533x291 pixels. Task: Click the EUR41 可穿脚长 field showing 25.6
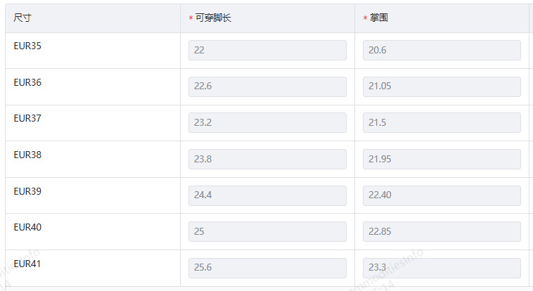(x=267, y=268)
